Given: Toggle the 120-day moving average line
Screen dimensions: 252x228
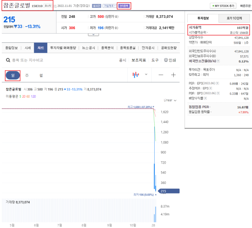Looking at the screenshot, I should 33,96.
